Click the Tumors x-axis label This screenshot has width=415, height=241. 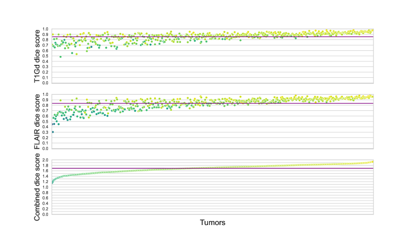click(212, 223)
